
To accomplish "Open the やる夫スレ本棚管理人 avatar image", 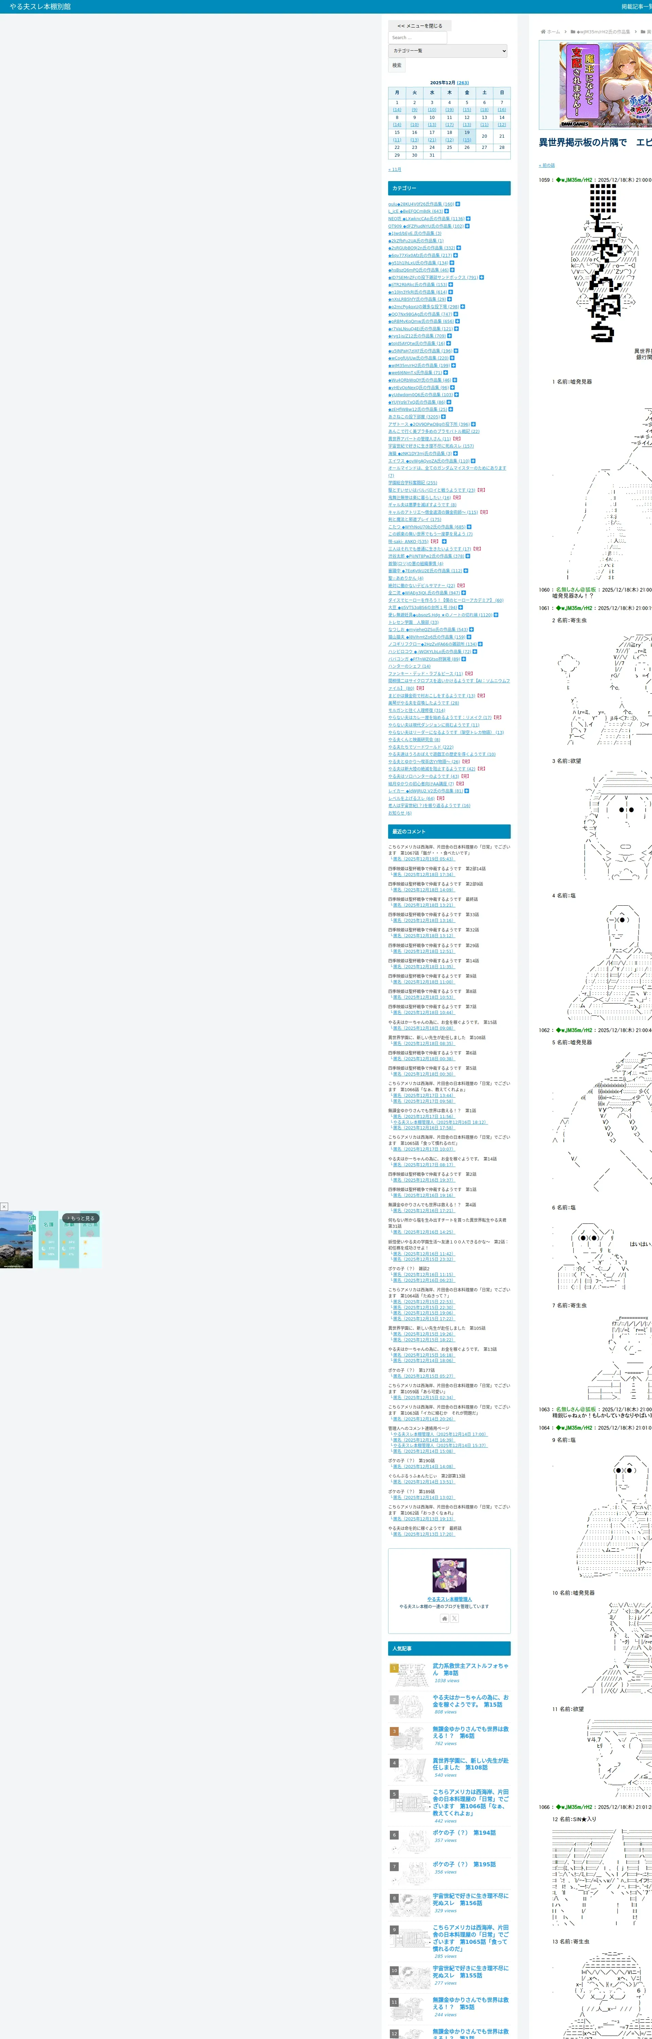I will (x=449, y=1575).
